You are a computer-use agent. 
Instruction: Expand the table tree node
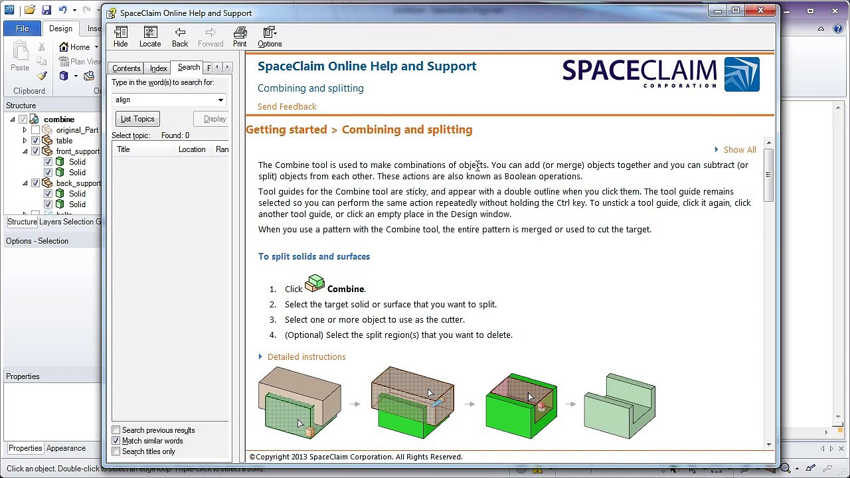coord(25,141)
